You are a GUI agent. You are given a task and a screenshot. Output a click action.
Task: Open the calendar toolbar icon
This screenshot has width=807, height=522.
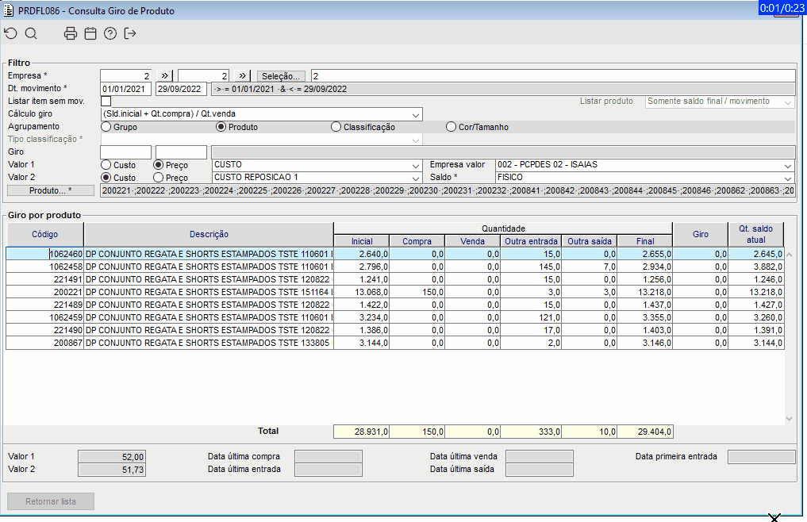tap(90, 33)
